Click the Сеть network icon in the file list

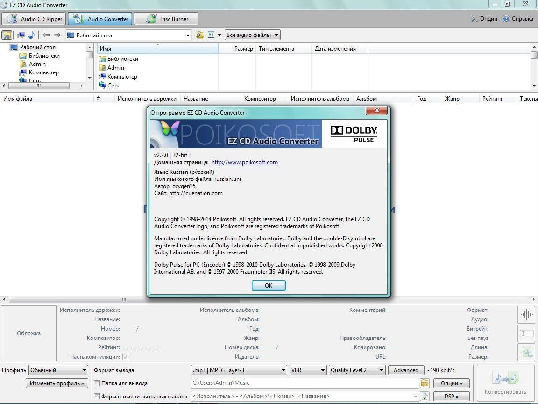click(103, 85)
